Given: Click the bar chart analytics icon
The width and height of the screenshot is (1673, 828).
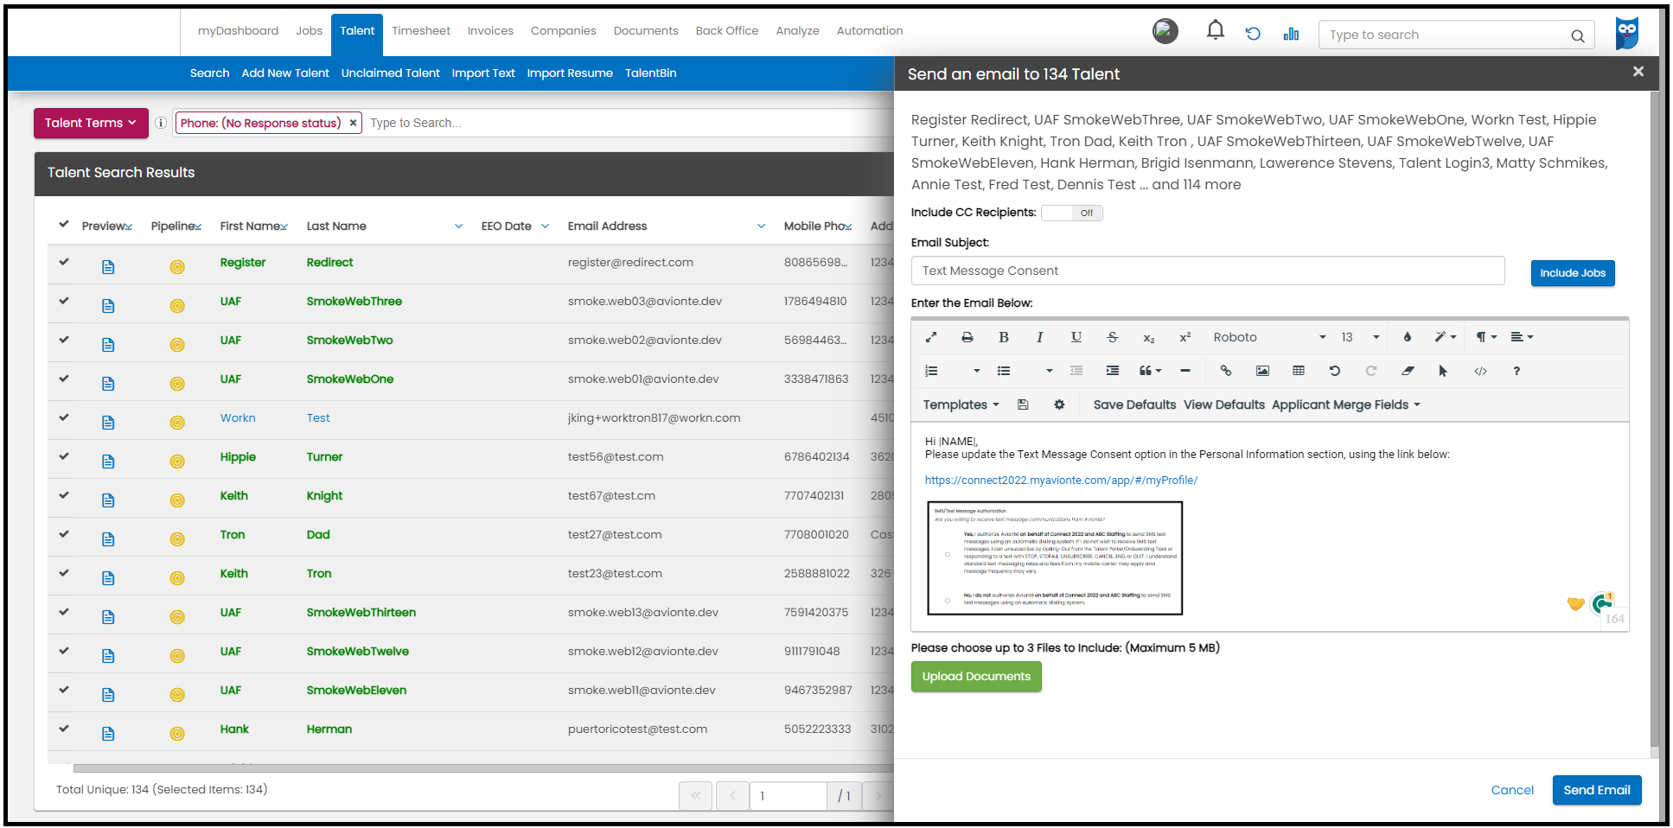Looking at the screenshot, I should [x=1291, y=33].
